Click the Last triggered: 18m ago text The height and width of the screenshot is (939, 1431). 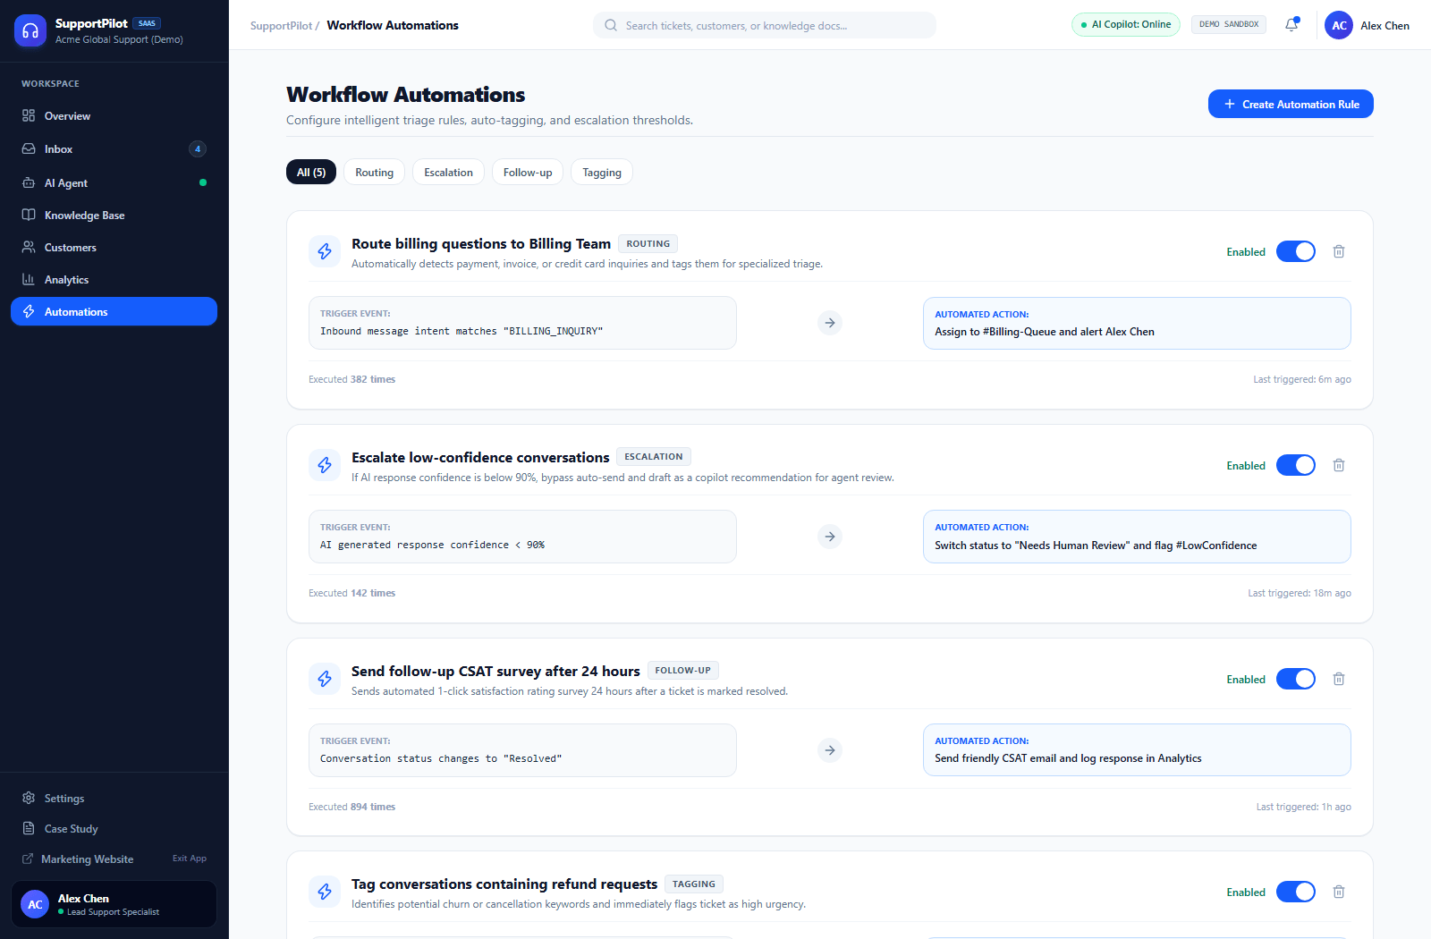click(x=1300, y=593)
